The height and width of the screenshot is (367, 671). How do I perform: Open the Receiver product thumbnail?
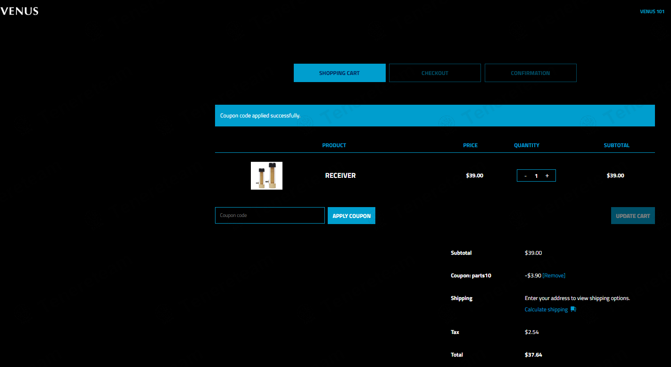(266, 175)
